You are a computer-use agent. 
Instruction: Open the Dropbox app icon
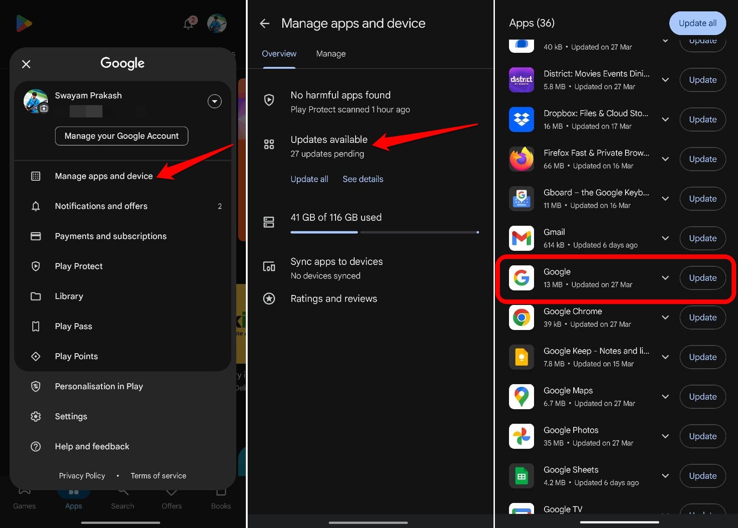(521, 119)
